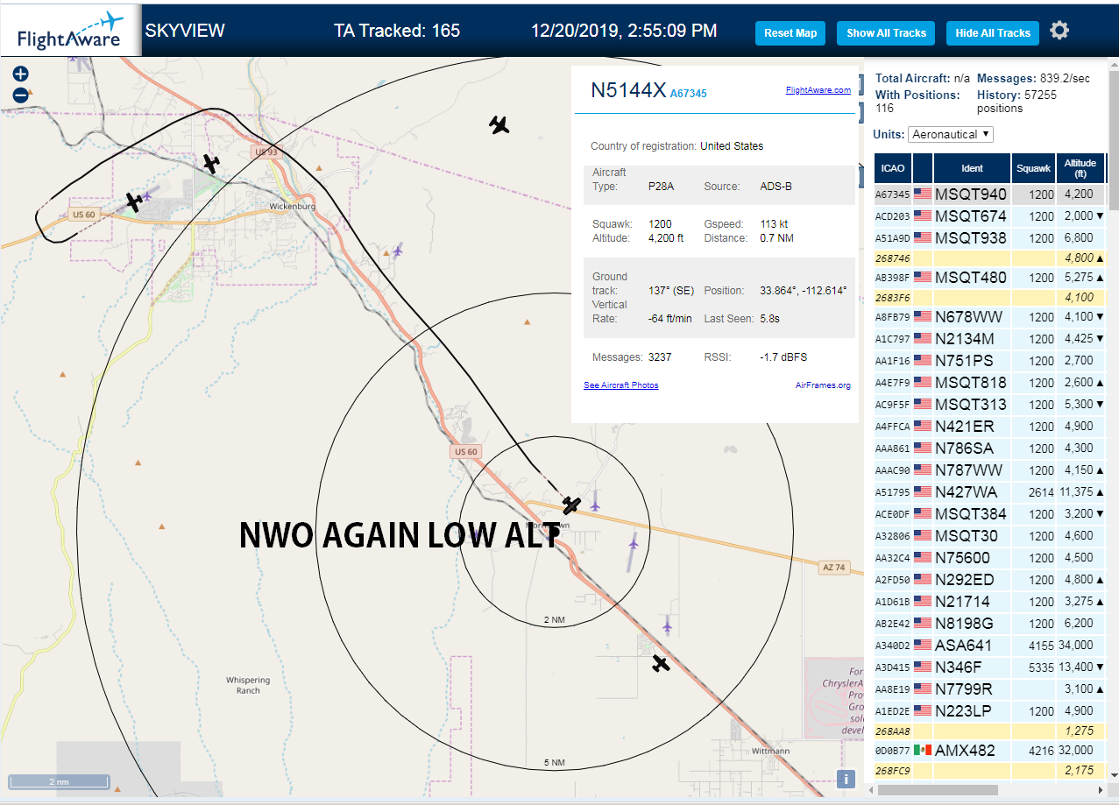Click the SKYVIEW header label
The image size is (1119, 805).
click(185, 31)
